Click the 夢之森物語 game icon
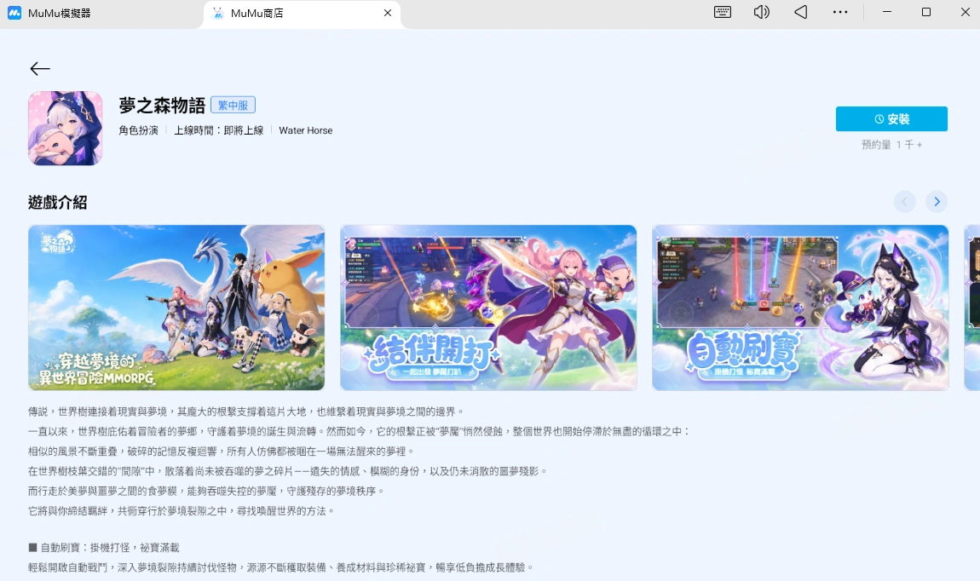The image size is (980, 581). click(65, 128)
